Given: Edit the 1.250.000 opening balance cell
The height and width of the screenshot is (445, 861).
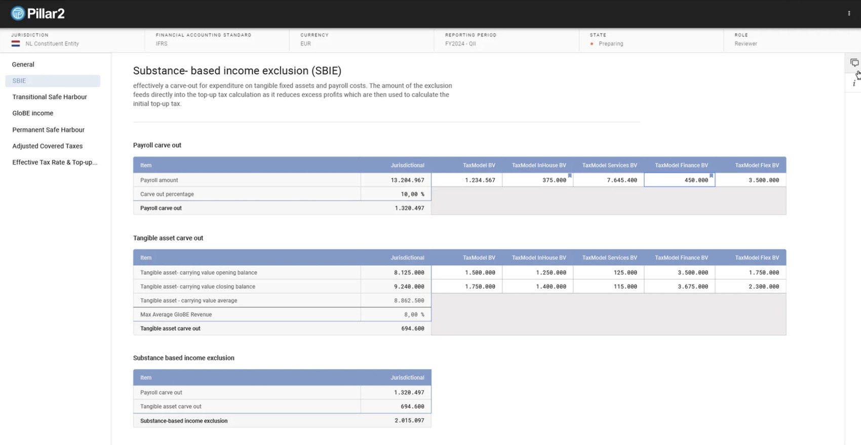Looking at the screenshot, I should [x=538, y=273].
